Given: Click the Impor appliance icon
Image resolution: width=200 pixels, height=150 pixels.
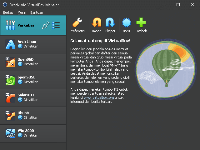Looking at the screenshot, I should (96, 23).
